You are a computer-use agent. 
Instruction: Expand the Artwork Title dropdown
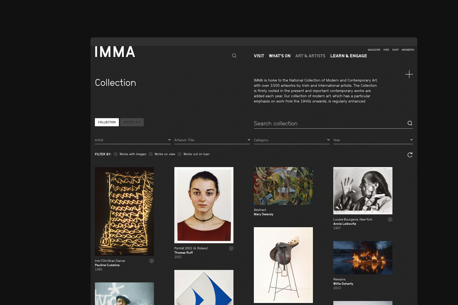click(212, 140)
